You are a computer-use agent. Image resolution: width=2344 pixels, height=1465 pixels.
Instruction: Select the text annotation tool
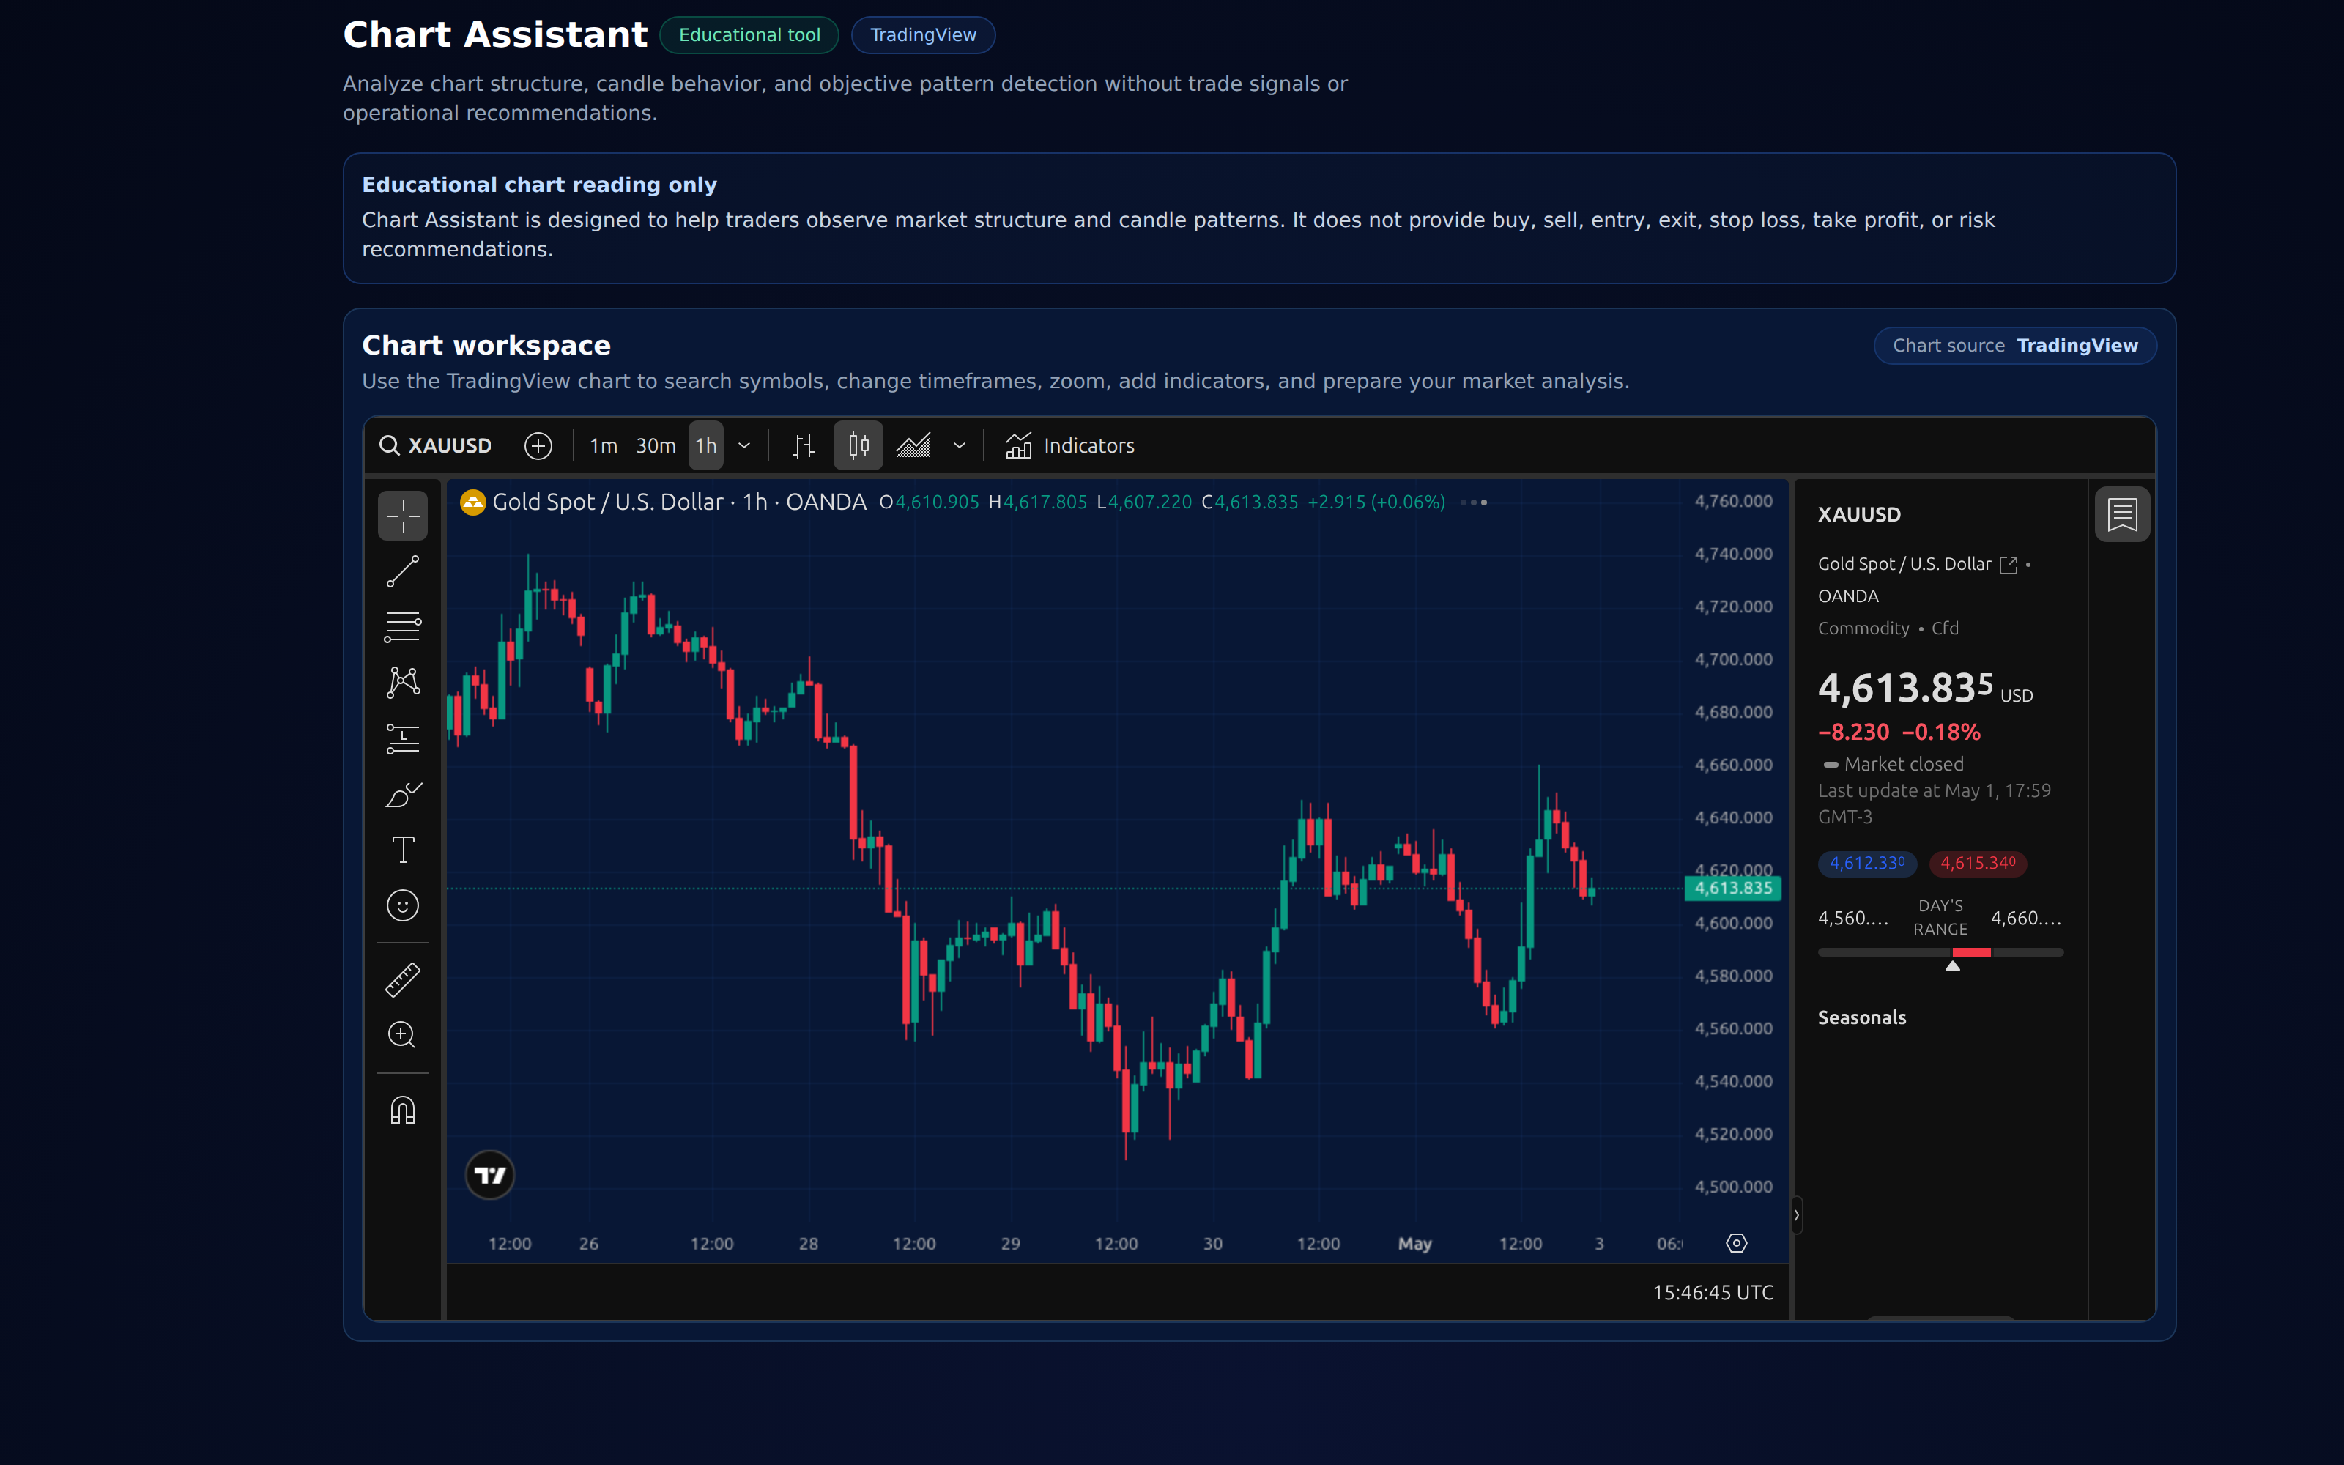coord(402,850)
